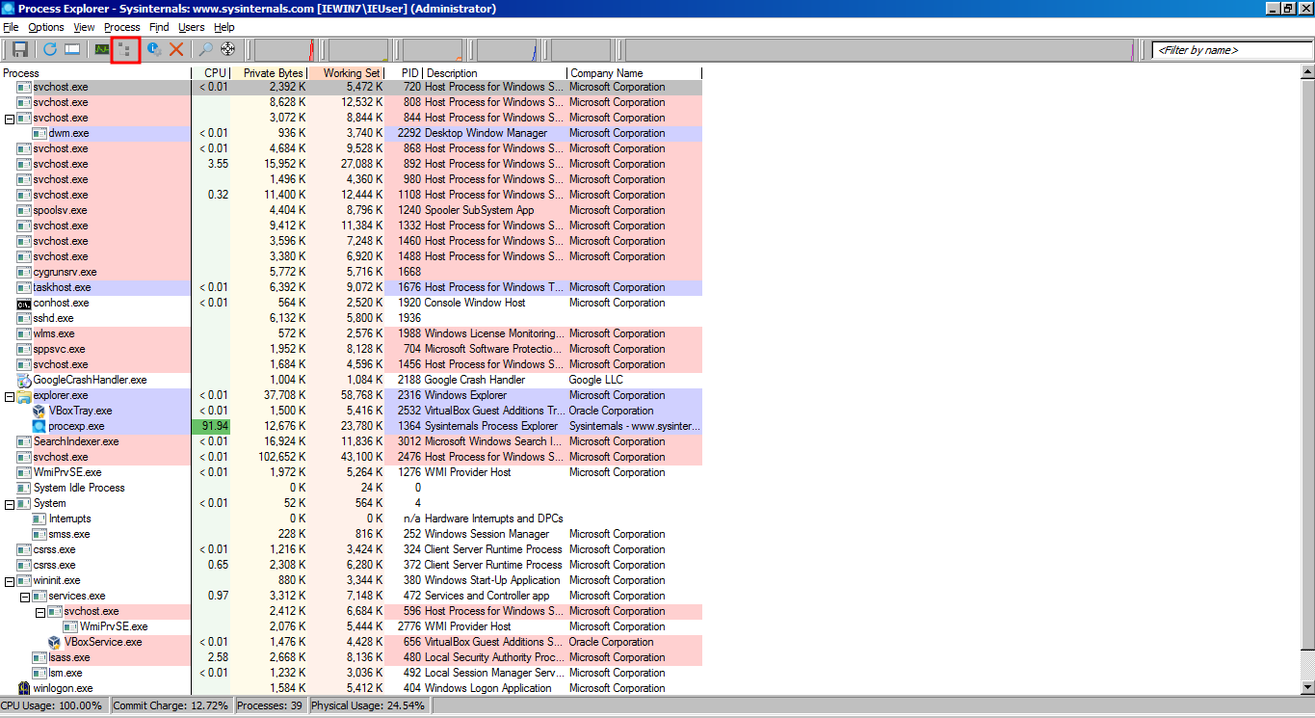Click the Processes: 39 status entry
This screenshot has height=718, width=1315.
click(x=270, y=705)
